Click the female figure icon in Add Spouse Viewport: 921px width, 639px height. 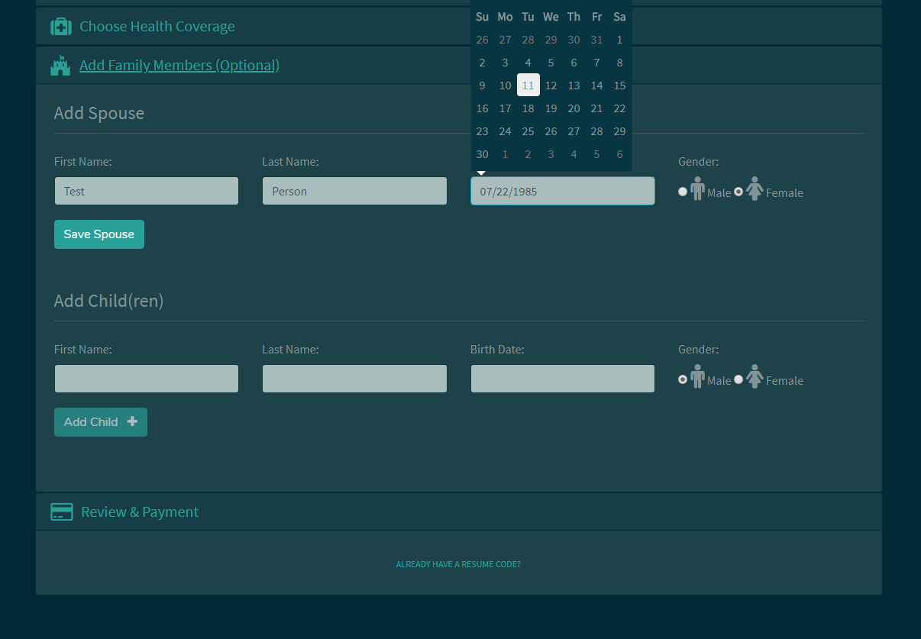(x=755, y=189)
